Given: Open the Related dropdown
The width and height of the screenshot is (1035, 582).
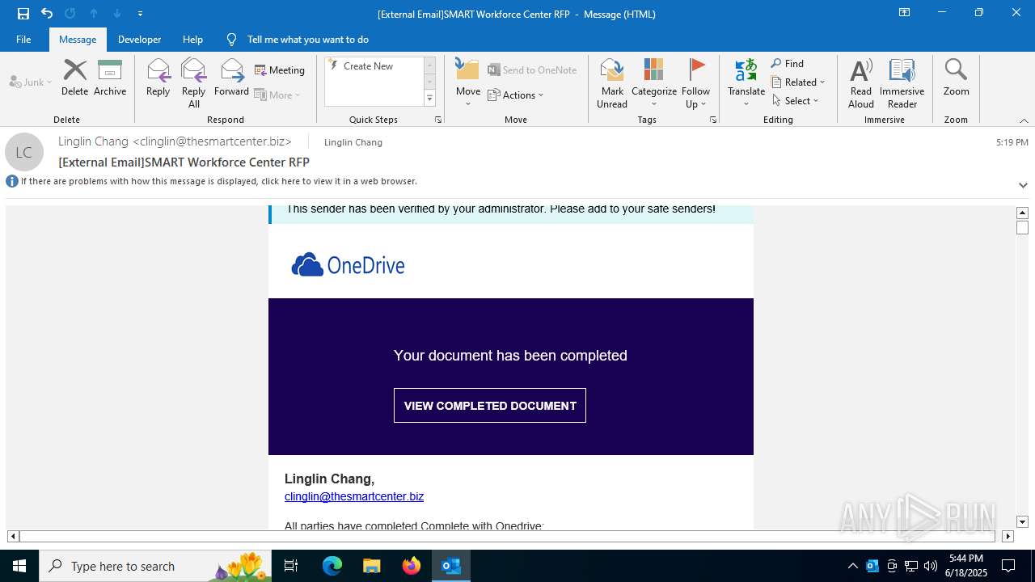Looking at the screenshot, I should tap(798, 82).
